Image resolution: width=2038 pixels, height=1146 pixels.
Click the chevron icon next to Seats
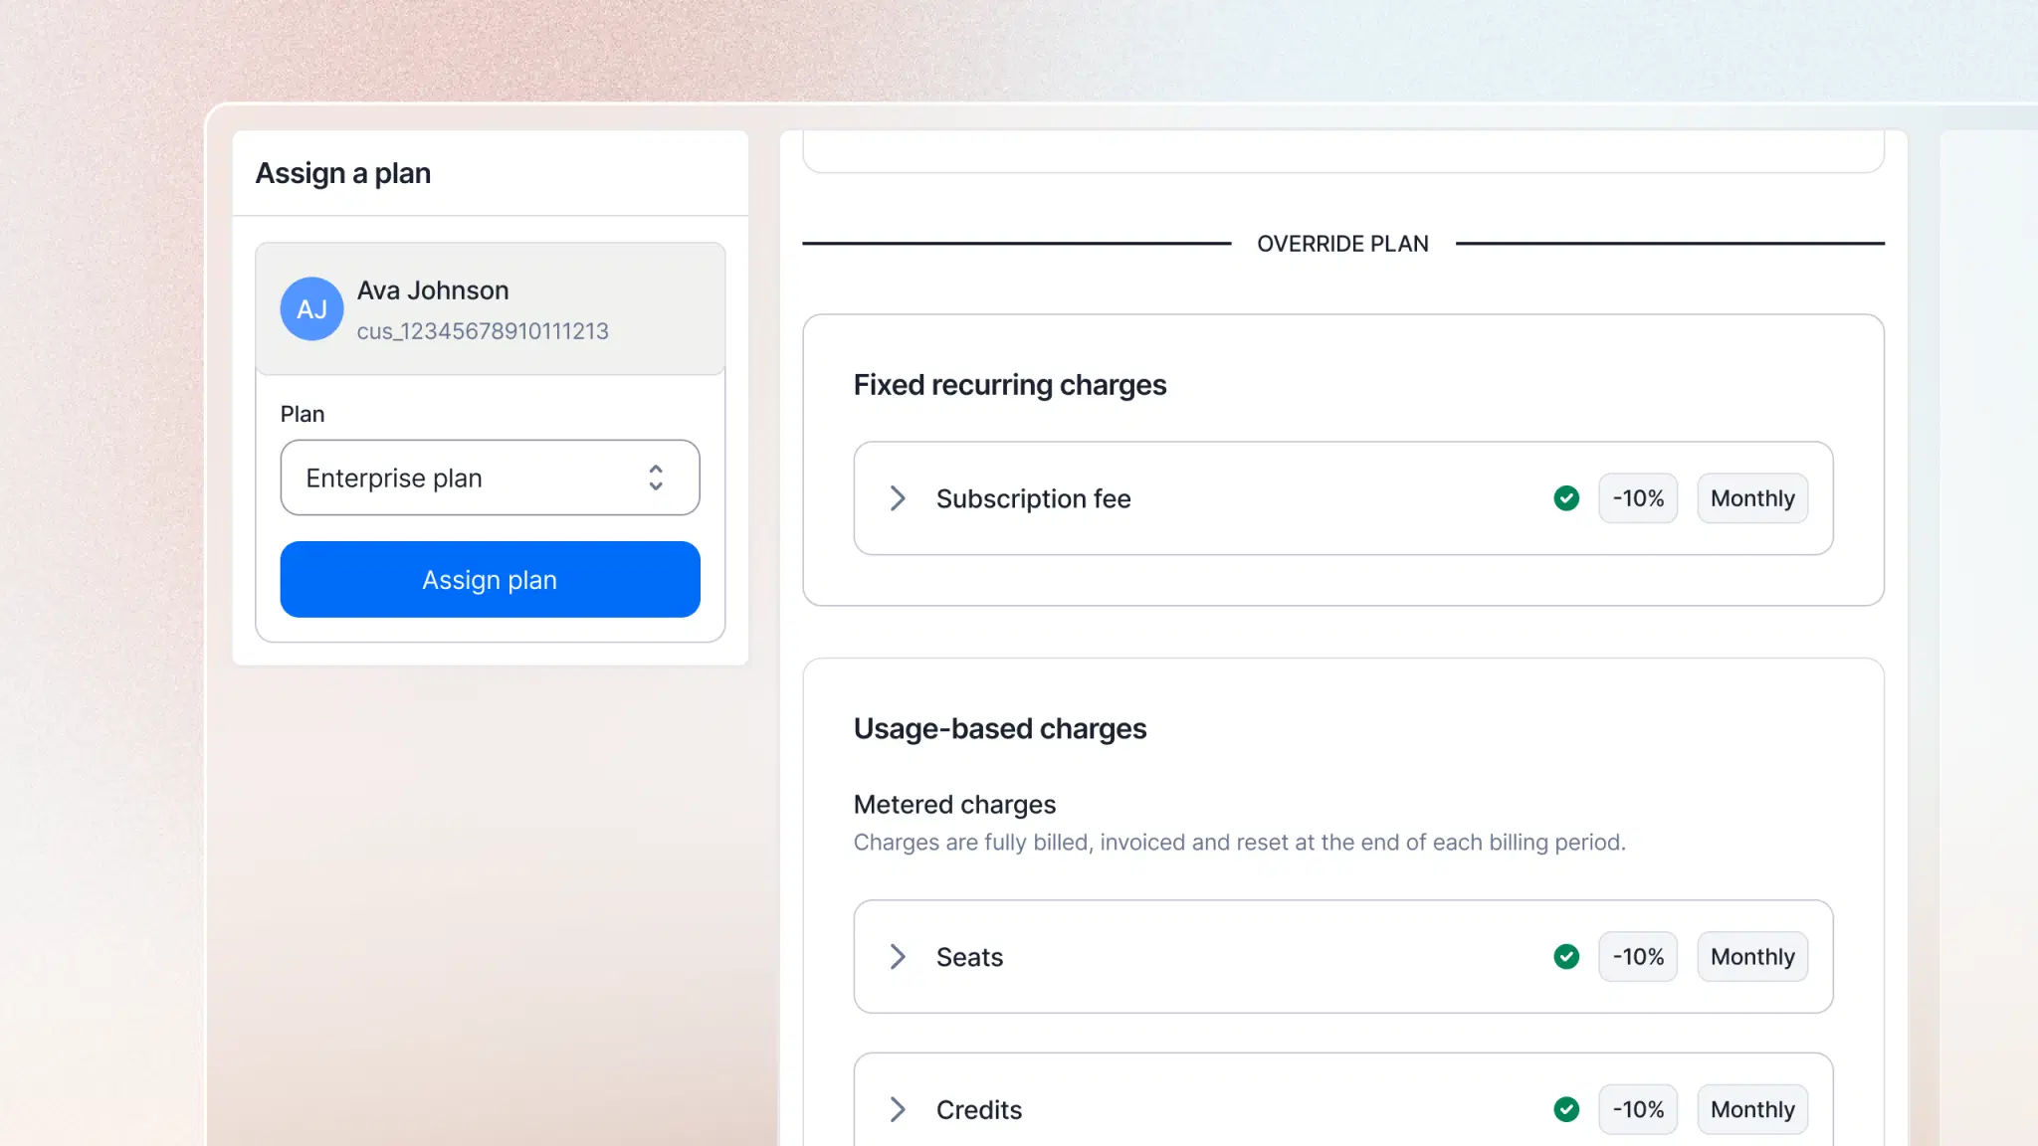pyautogui.click(x=898, y=956)
